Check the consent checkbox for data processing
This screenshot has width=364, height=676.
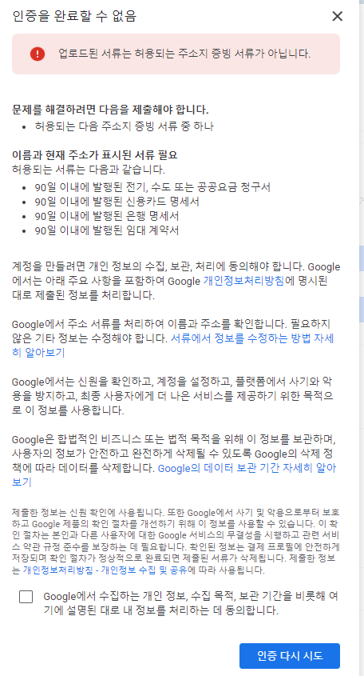pyautogui.click(x=26, y=597)
